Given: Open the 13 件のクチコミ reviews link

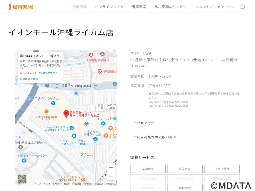Looking at the screenshot, I should [x=48, y=73].
